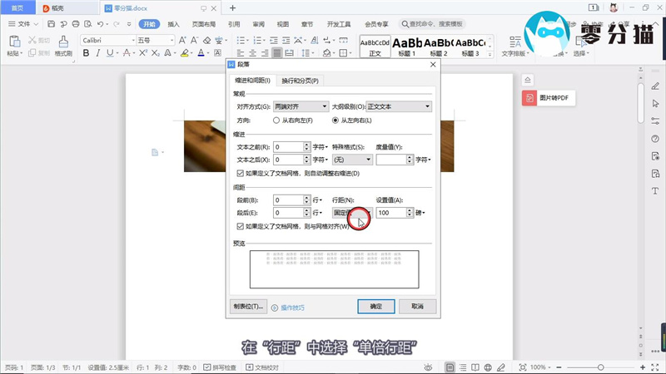The height and width of the screenshot is (374, 666).
Task: Click the Bold formatting icon
Action: pyautogui.click(x=85, y=53)
